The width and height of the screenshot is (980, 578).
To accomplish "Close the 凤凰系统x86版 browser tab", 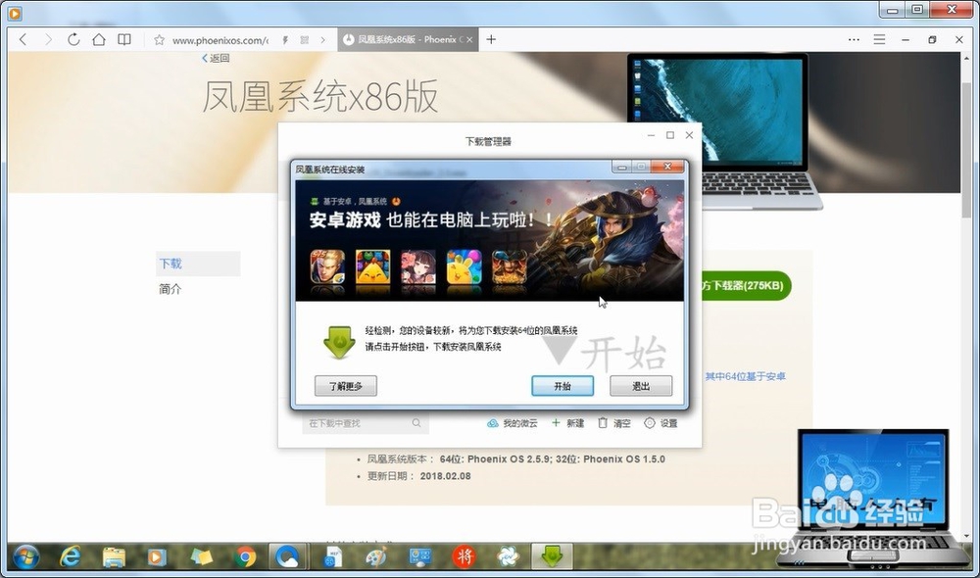I will coord(469,39).
